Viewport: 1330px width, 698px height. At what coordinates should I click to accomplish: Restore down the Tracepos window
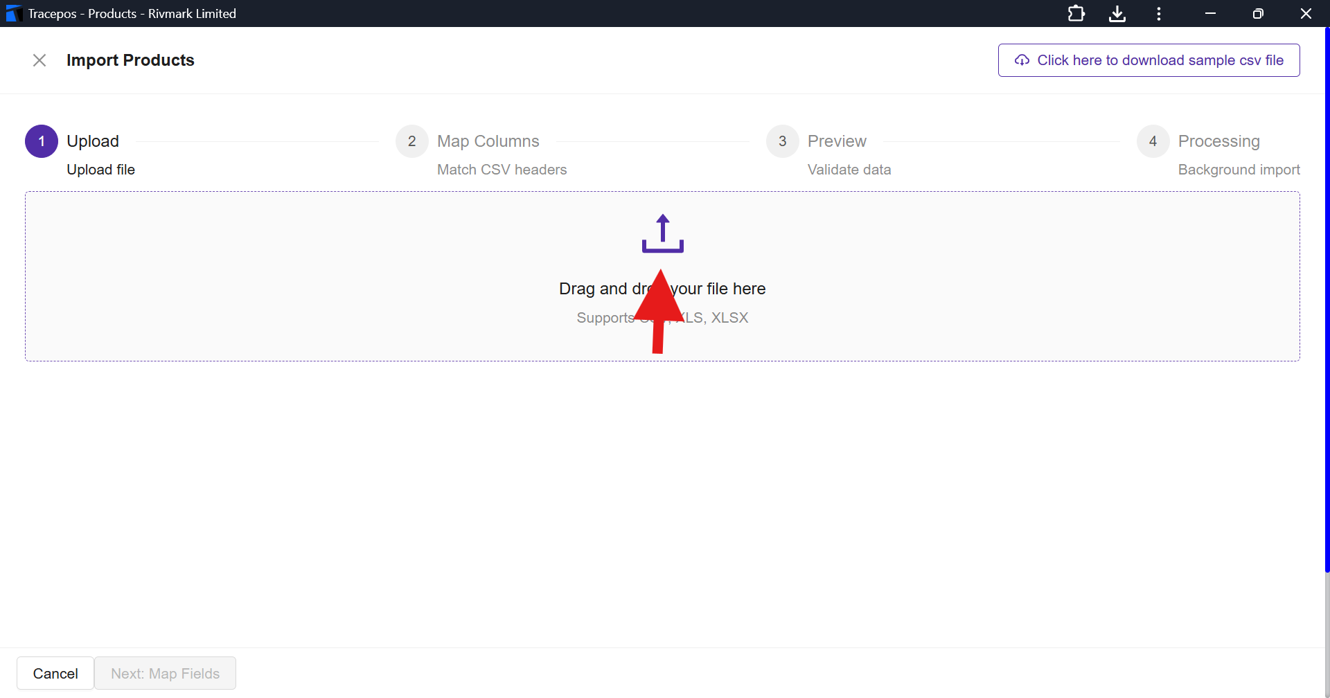coord(1258,13)
